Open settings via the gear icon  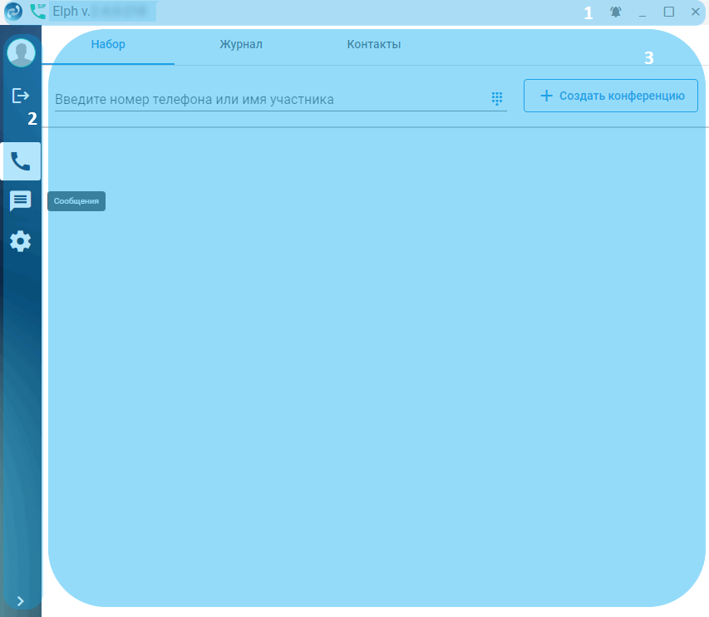(20, 241)
